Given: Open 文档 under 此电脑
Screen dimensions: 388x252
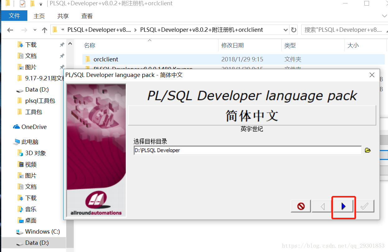Looking at the screenshot, I should point(31,187).
